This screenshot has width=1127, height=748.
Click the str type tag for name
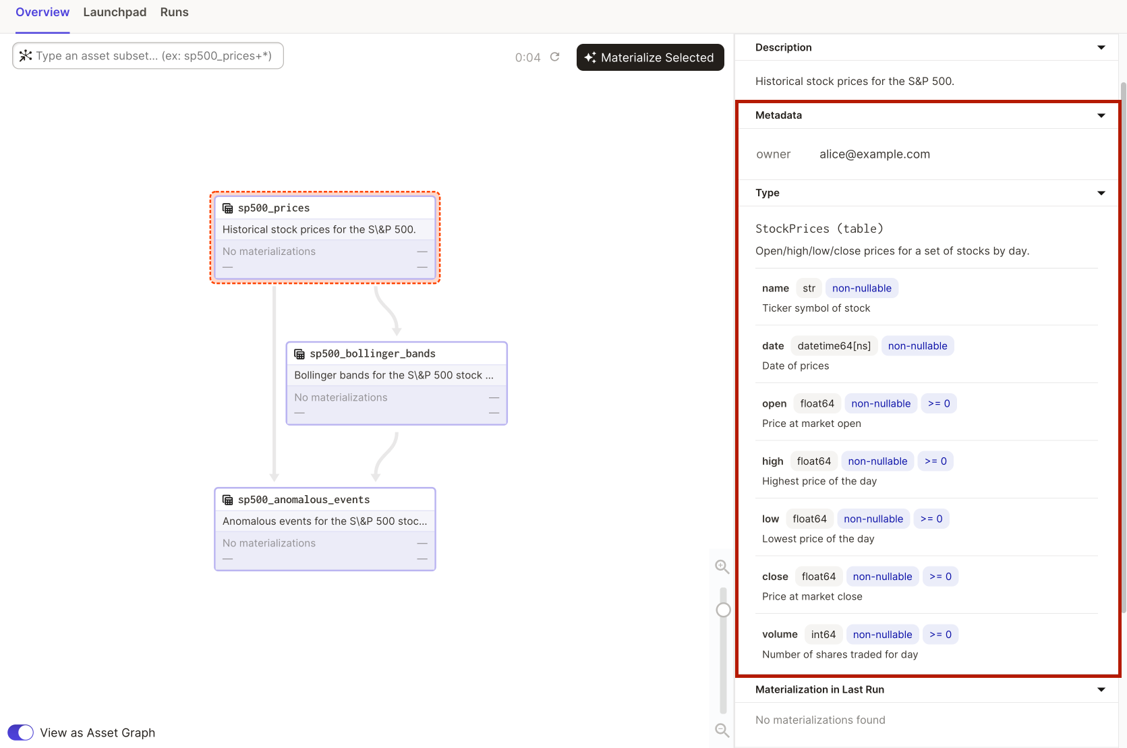(809, 288)
